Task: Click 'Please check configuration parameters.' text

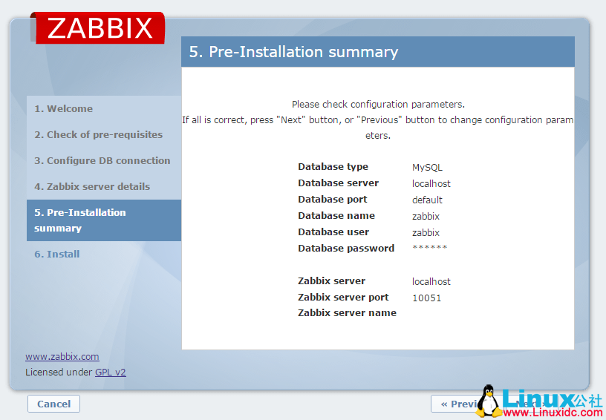Action: 378,104
